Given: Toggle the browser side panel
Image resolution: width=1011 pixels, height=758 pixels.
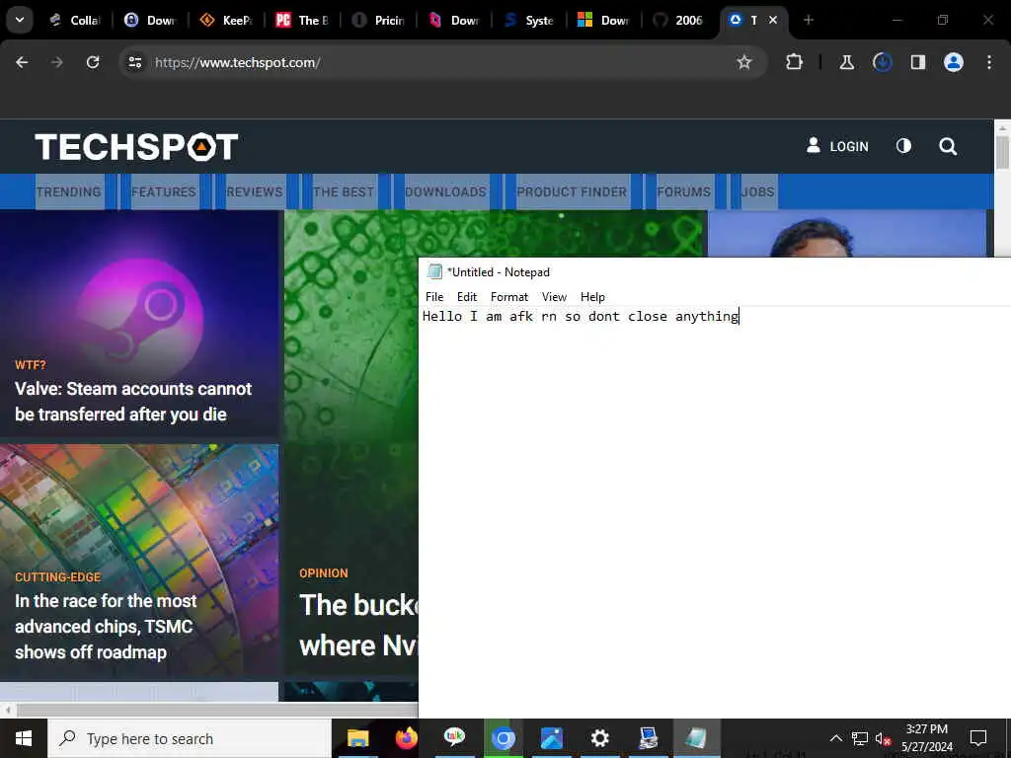Looking at the screenshot, I should [x=917, y=62].
